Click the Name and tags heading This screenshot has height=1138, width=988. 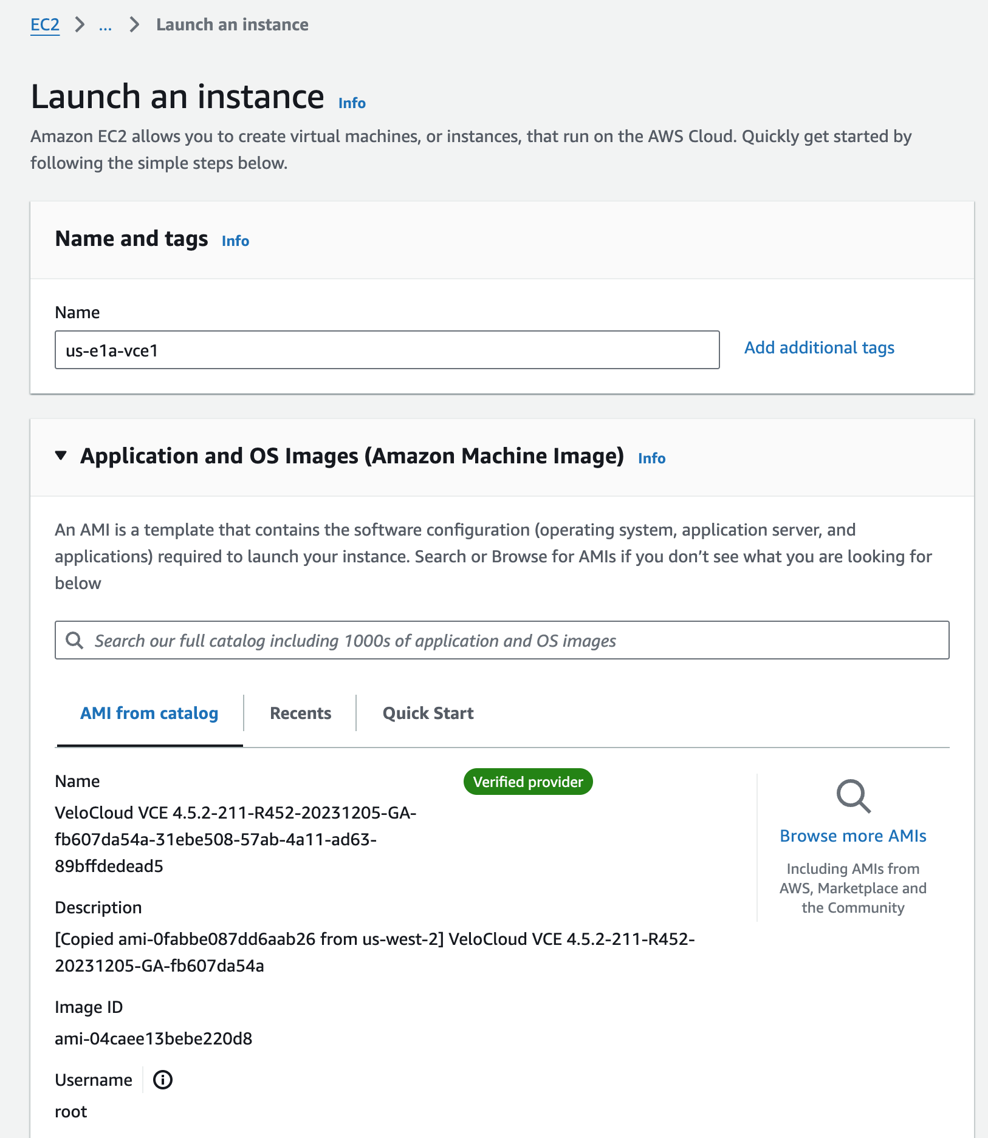pos(131,239)
